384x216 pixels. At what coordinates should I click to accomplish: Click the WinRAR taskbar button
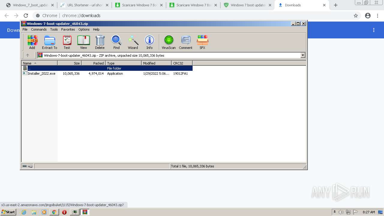85,212
